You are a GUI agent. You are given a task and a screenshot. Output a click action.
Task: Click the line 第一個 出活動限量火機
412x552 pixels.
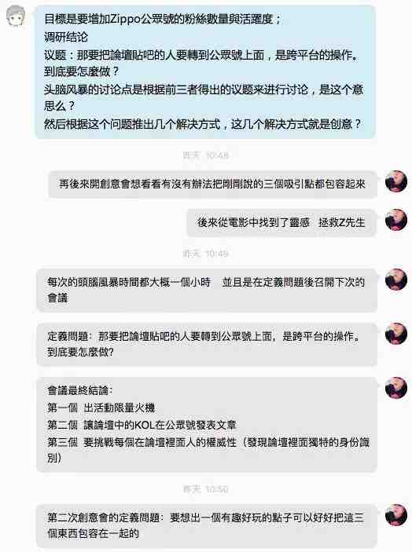pos(101,408)
